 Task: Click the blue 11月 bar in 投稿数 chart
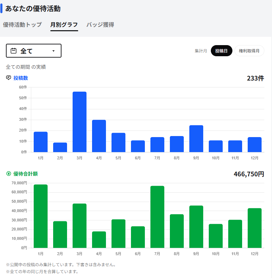tap(235, 146)
